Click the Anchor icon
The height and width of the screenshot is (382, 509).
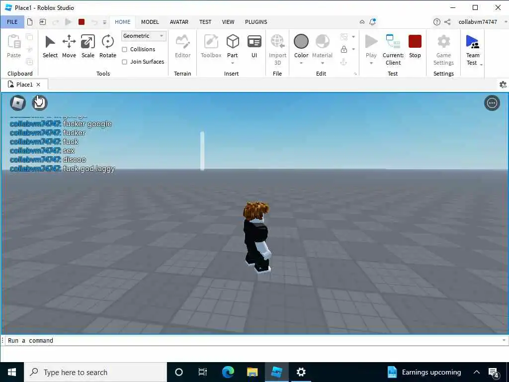click(344, 62)
